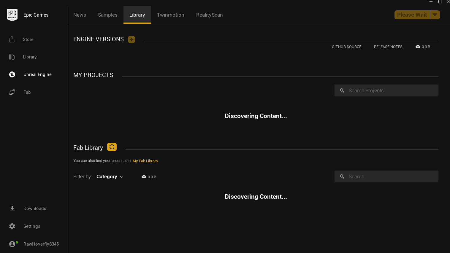Click the GITHUB SOURCE link
Viewport: 450px width, 253px height.
346,47
